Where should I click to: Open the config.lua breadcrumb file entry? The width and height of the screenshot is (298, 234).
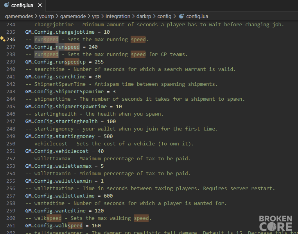[197, 16]
